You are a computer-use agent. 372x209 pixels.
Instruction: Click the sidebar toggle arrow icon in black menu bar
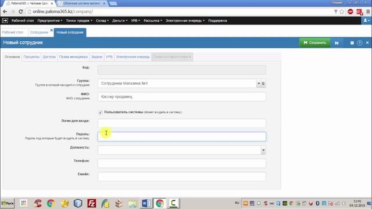point(5,21)
